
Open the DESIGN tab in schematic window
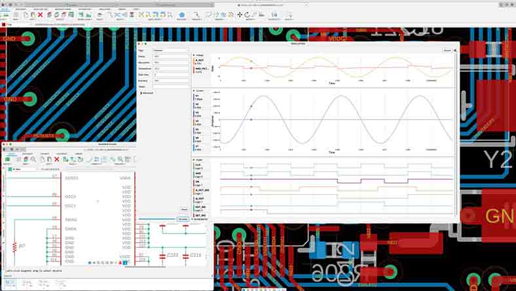11,153
